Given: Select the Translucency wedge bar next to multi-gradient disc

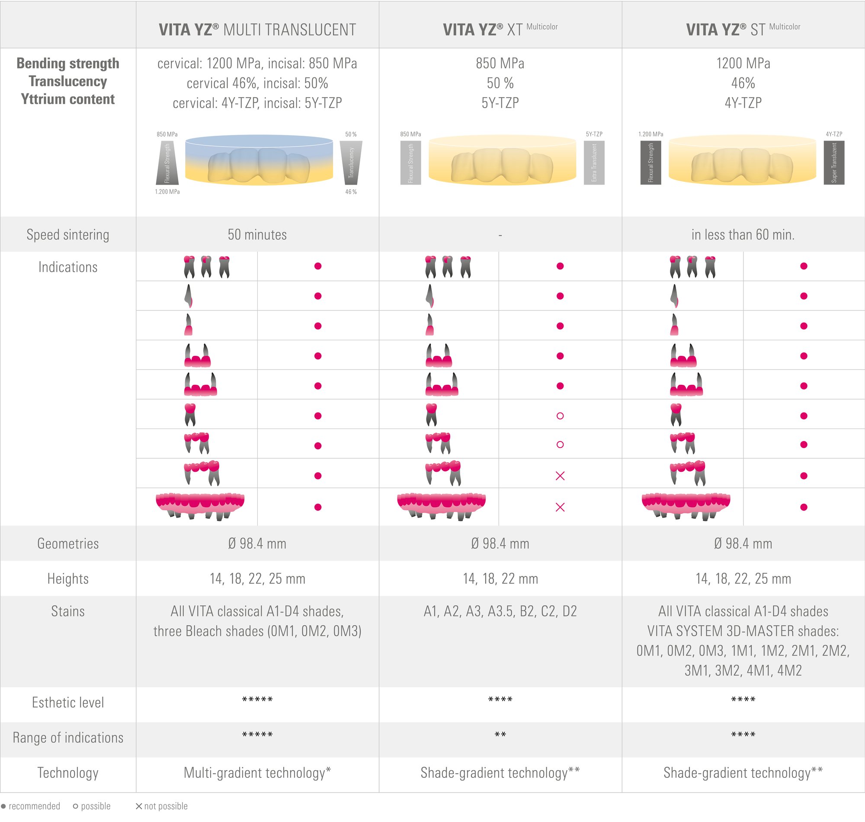Looking at the screenshot, I should pos(351,163).
